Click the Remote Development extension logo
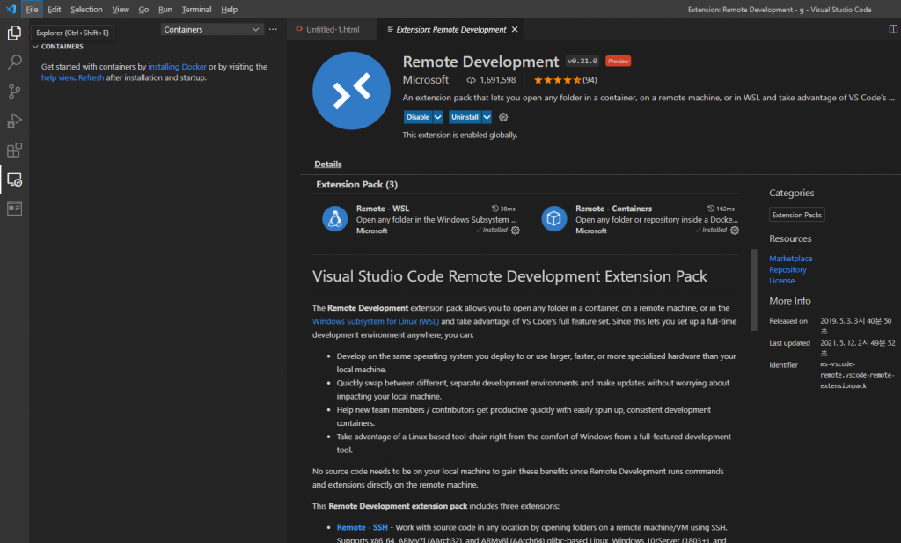 pos(351,91)
